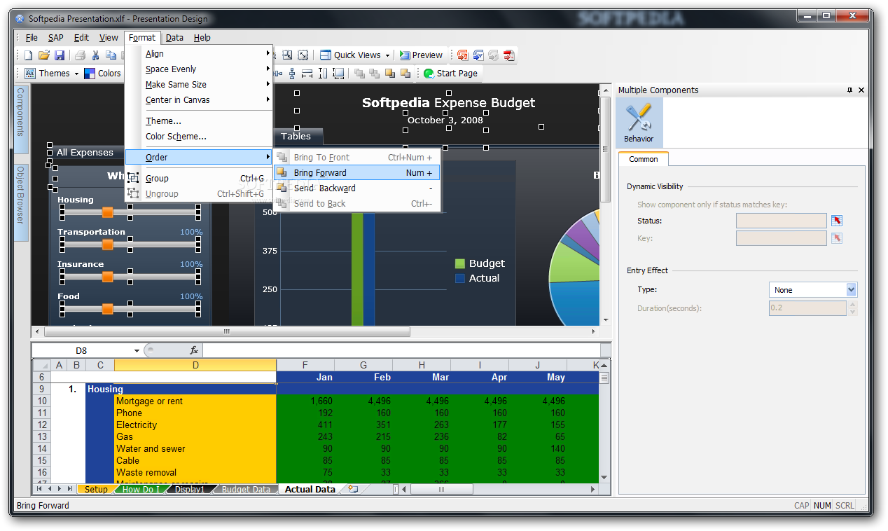This screenshot has height=531, width=888.
Task: Open the D8 name box dropdown
Action: tap(137, 350)
